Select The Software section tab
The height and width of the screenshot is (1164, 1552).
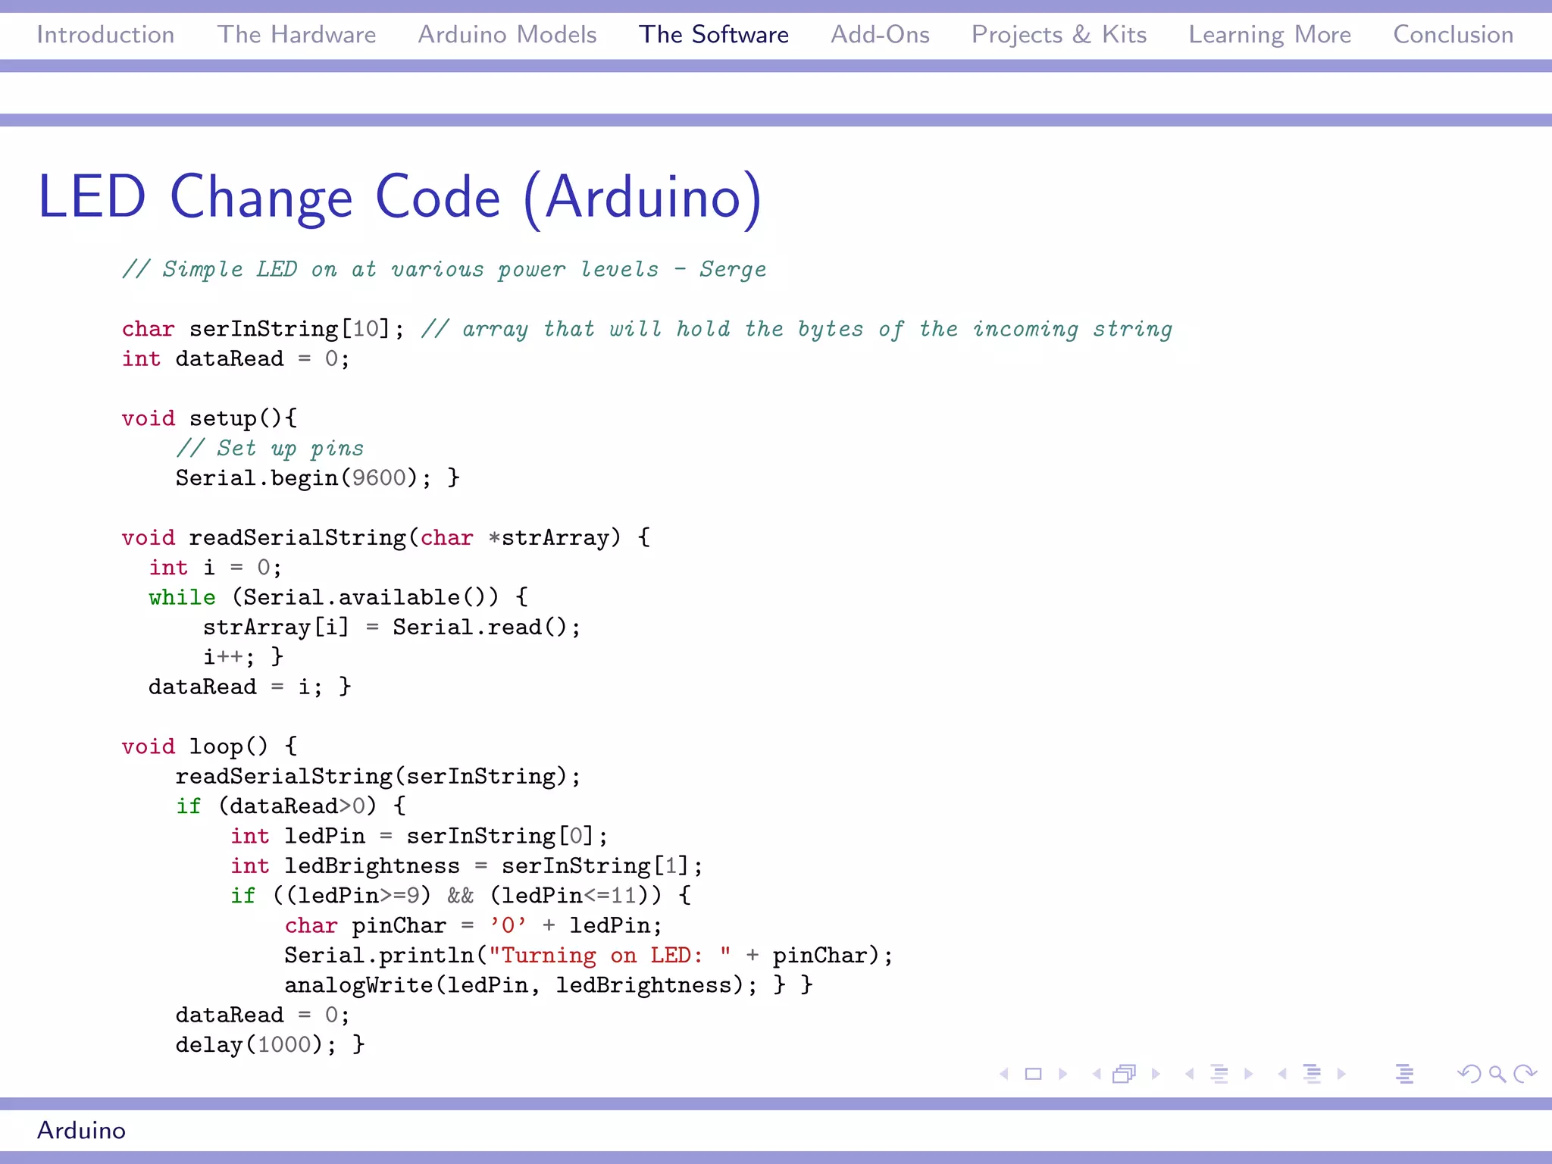point(713,35)
